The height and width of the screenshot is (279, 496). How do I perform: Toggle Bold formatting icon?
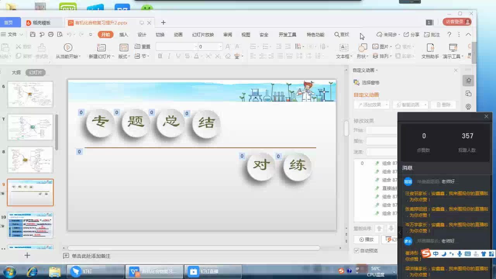pos(160,56)
